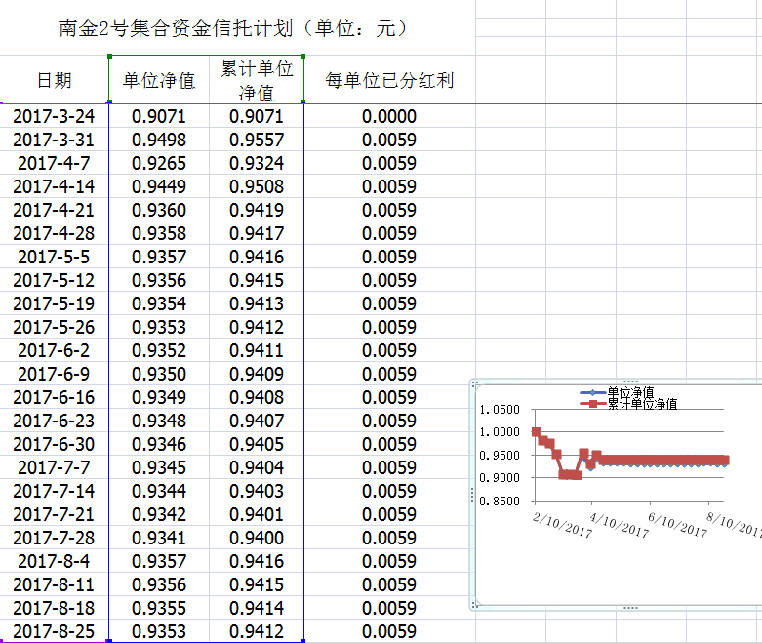Click the chart's top-edge resize handle
This screenshot has width=762, height=643.
click(629, 382)
